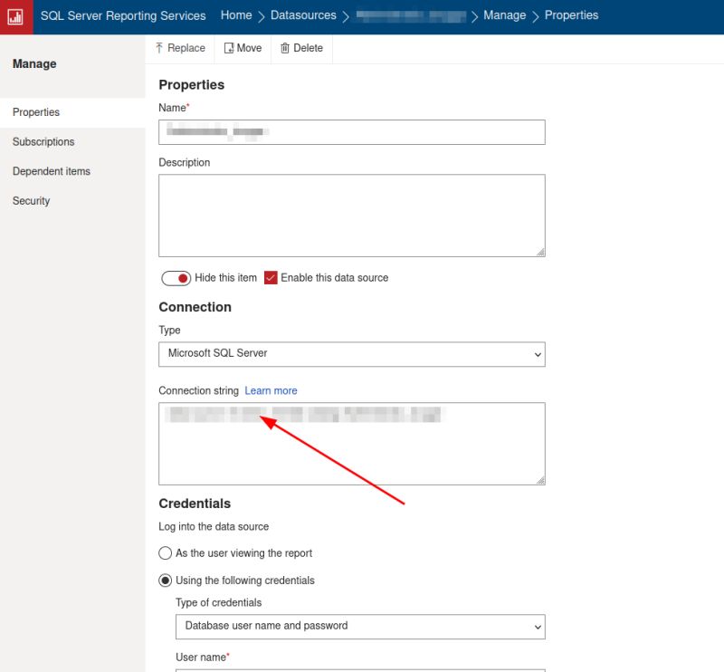Viewport: 724px width, 672px height.
Task: Open the Security section
Action: (x=31, y=200)
